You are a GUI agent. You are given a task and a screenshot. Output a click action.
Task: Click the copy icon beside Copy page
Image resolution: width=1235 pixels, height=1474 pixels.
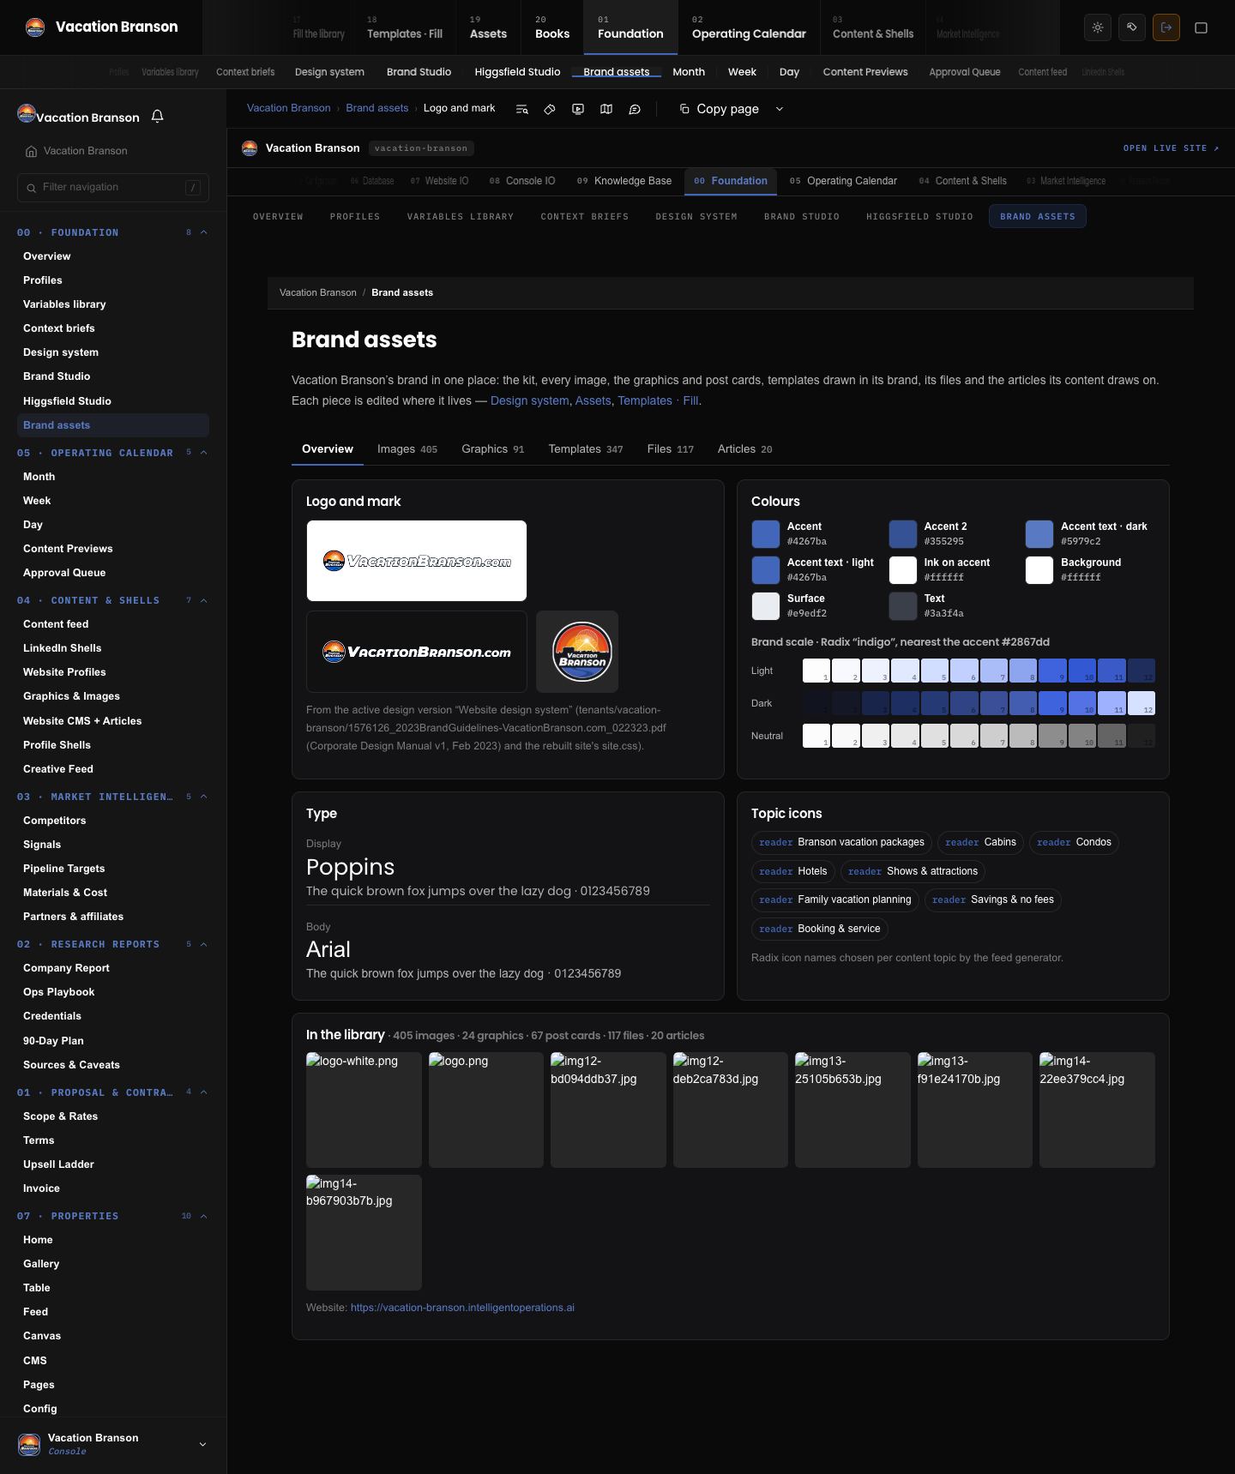684,109
